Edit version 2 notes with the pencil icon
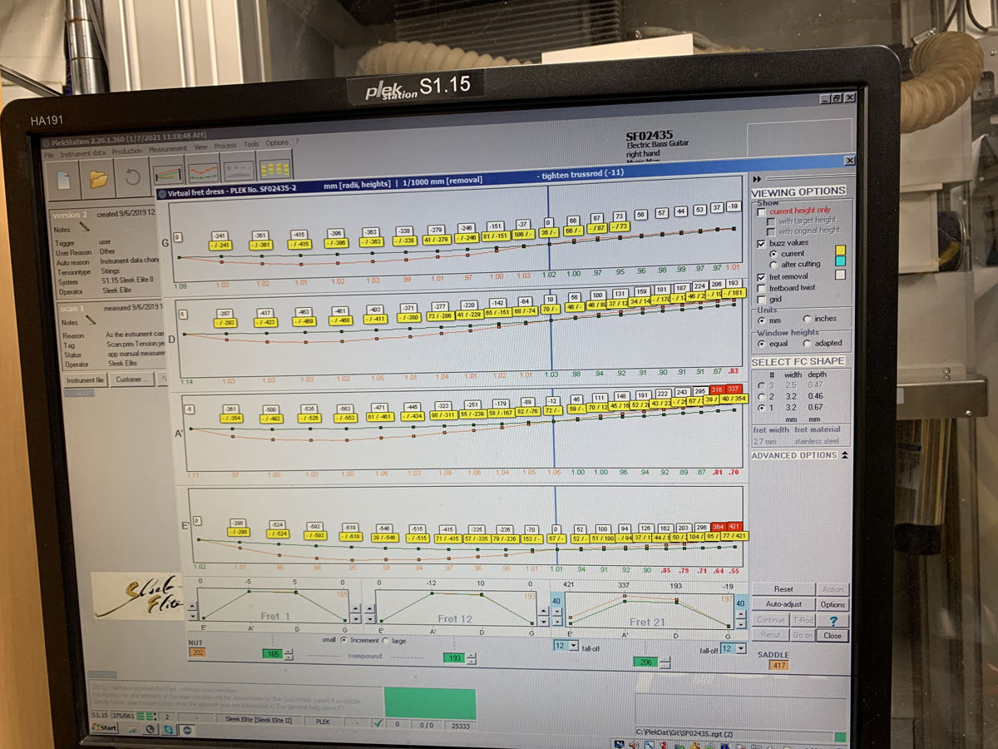Viewport: 998px width, 749px height. point(84,226)
